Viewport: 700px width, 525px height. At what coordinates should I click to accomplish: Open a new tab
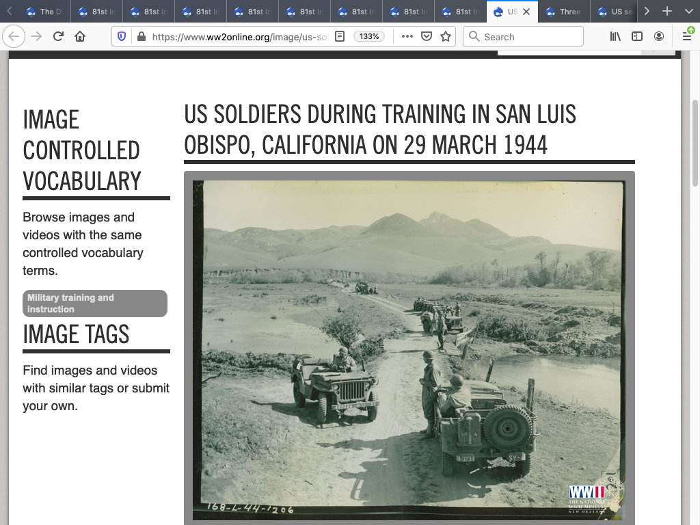[x=667, y=12]
